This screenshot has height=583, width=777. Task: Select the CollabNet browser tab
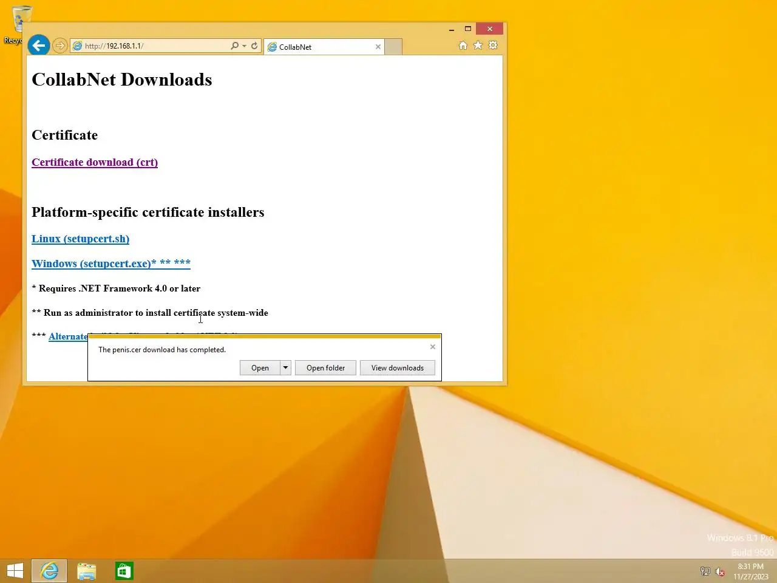325,47
